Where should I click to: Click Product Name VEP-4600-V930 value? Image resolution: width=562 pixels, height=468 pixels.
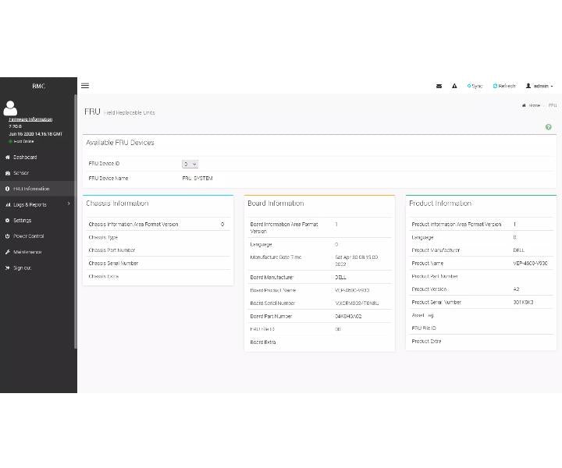[530, 263]
